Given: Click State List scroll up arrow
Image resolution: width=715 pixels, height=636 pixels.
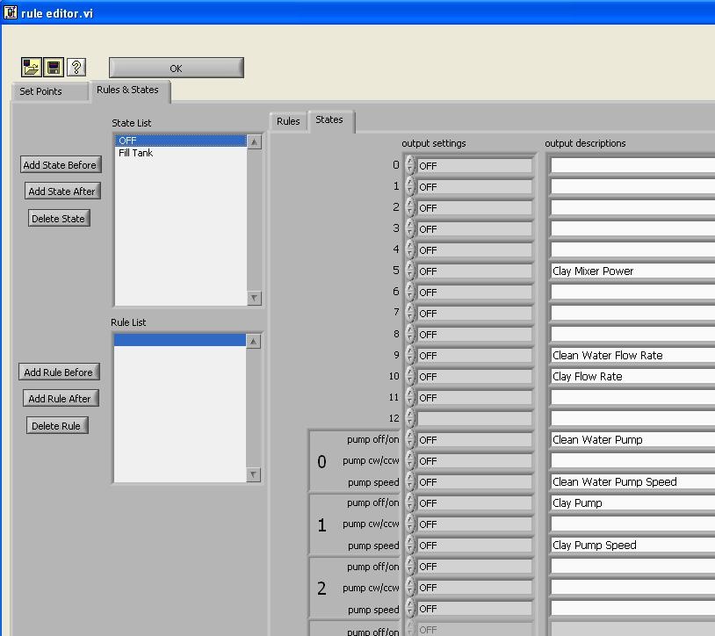Looking at the screenshot, I should tap(254, 141).
